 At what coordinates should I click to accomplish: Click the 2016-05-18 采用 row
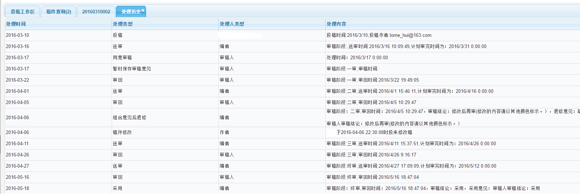coord(292,189)
